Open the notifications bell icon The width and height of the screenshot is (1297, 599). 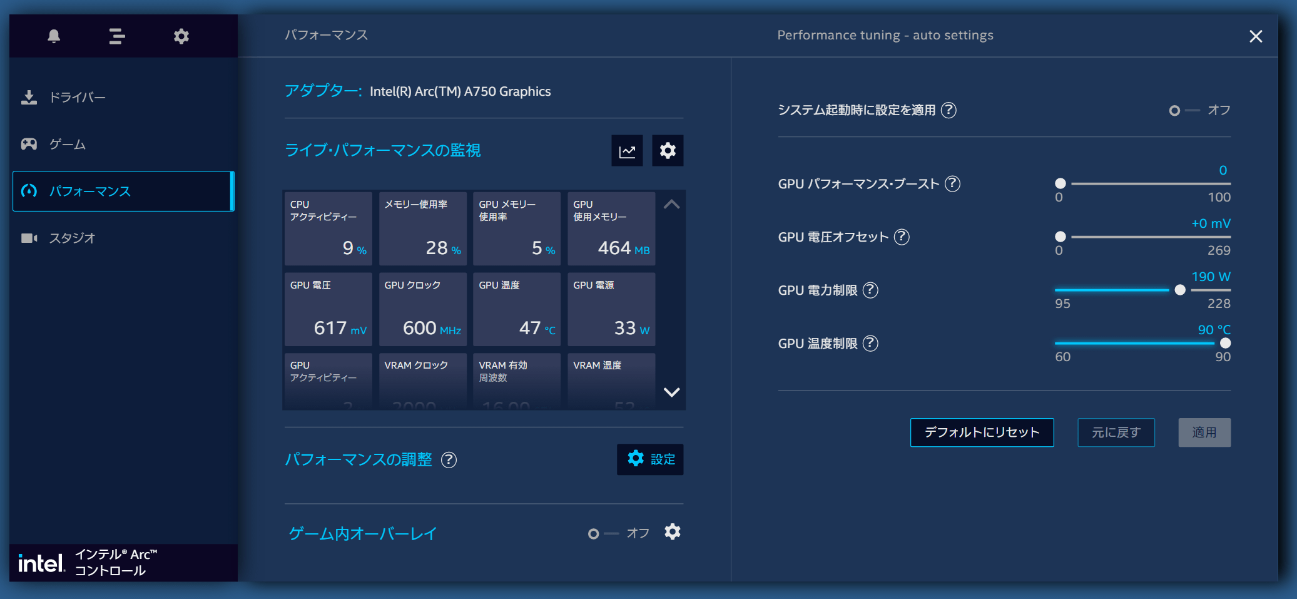click(54, 36)
